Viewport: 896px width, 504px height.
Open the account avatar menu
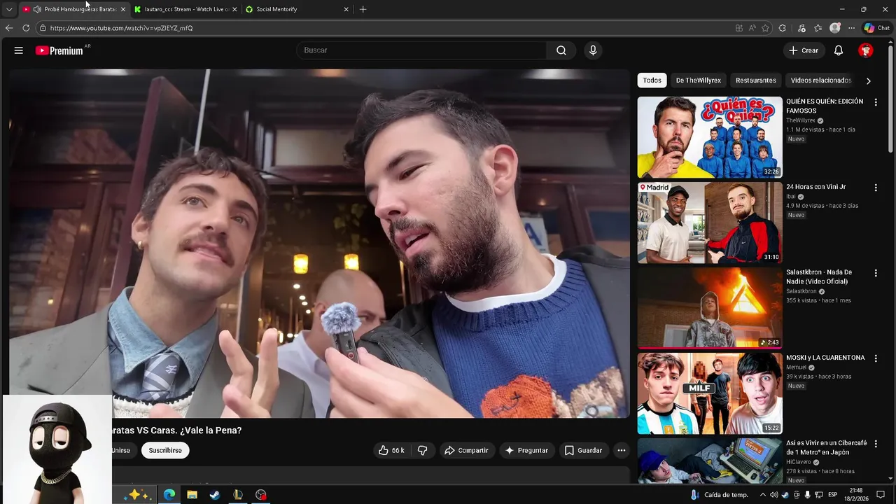[x=866, y=50]
